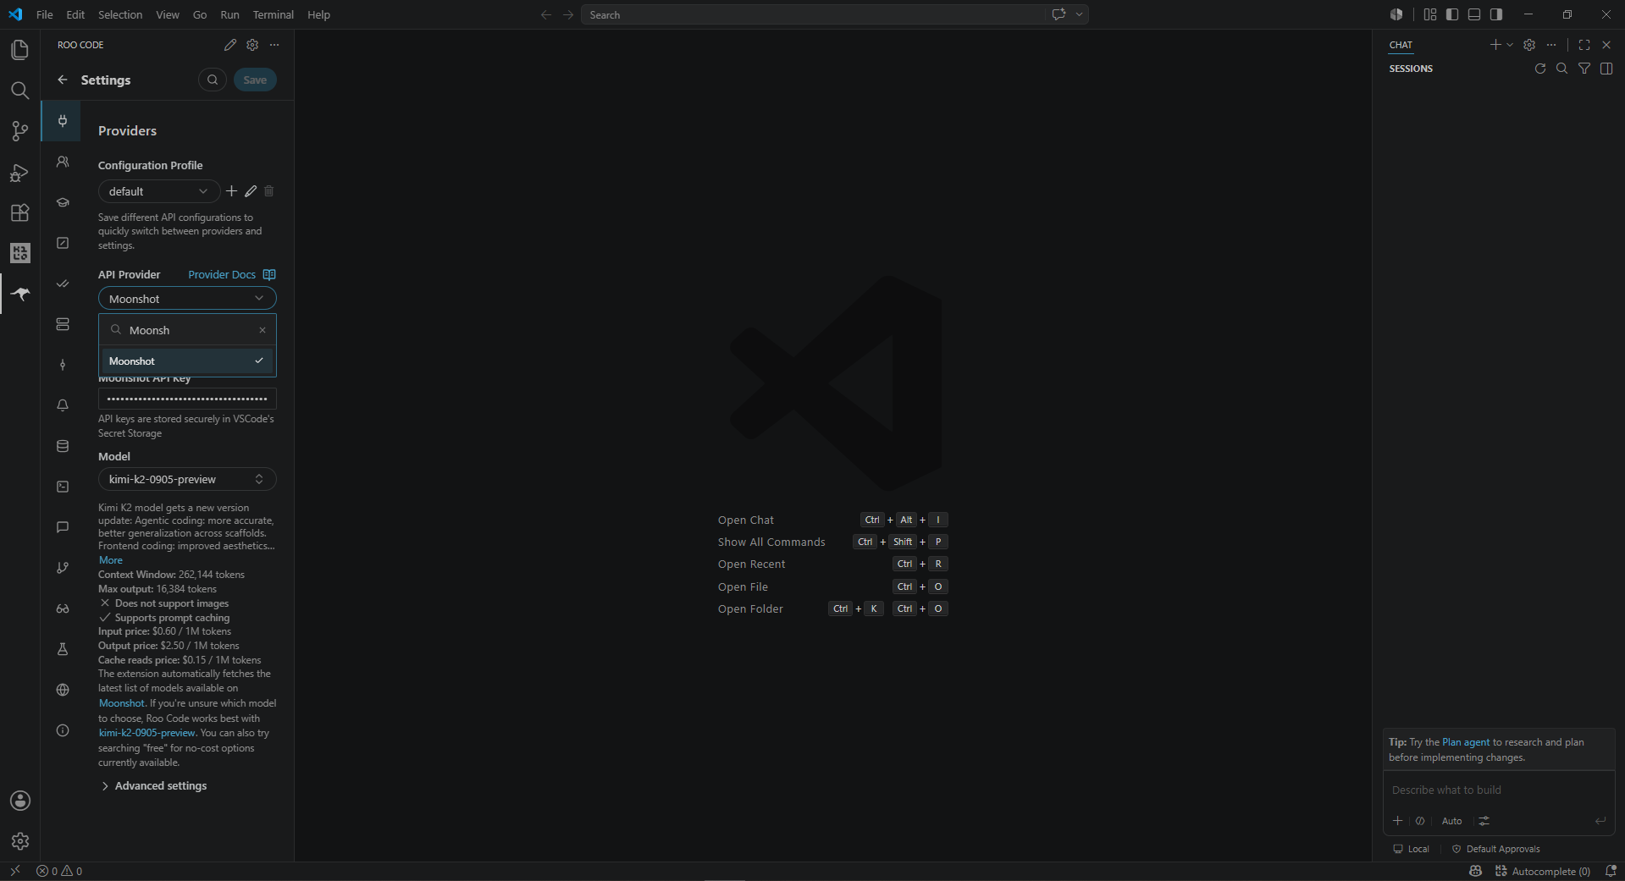The image size is (1625, 881).
Task: Open Accounts menu in activity bar
Action: (x=20, y=801)
